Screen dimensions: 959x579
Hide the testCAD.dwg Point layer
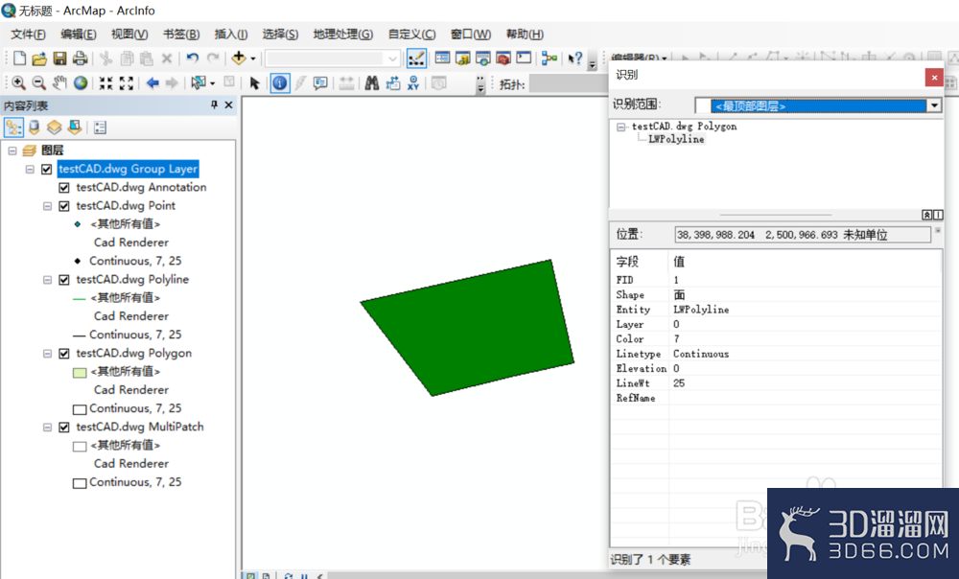tap(63, 206)
